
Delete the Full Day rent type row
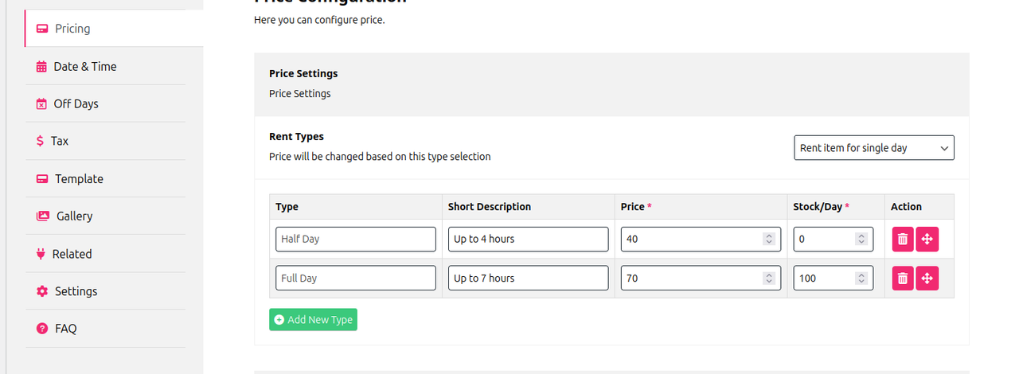pos(903,278)
